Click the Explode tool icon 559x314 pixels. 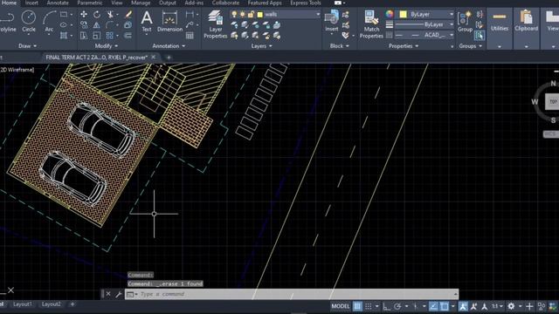pos(128,25)
